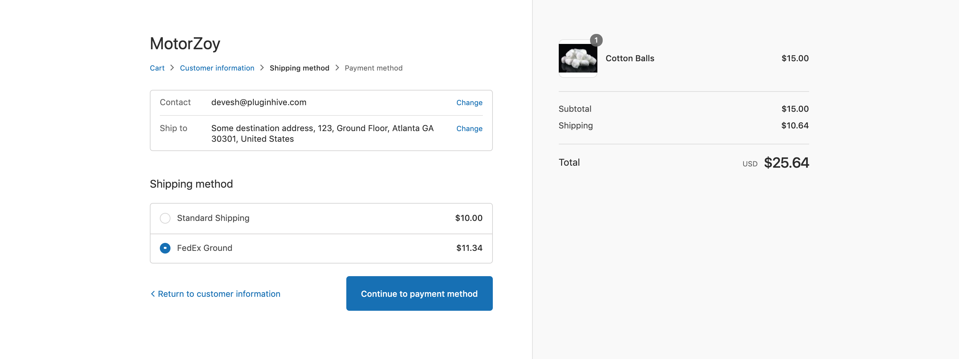Click the FedEx Ground $11.34 price
Viewport: 959px width, 359px height.
click(x=469, y=248)
